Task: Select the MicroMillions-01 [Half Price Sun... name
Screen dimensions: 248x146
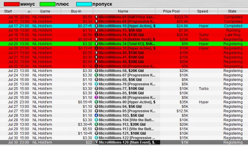Action: pyautogui.click(x=127, y=17)
